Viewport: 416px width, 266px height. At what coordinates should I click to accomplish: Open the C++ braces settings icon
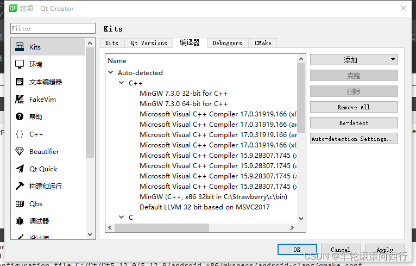pyautogui.click(x=20, y=134)
